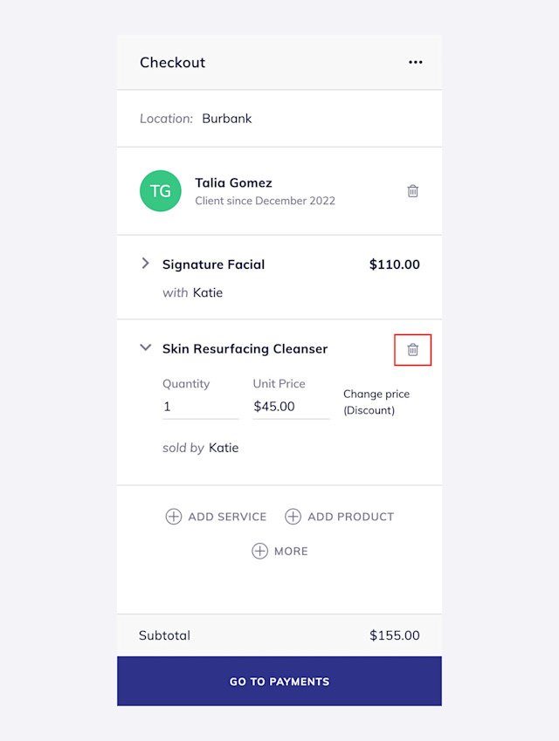This screenshot has height=741, width=559.
Task: Open Change price (Discount) link
Action: tap(376, 401)
